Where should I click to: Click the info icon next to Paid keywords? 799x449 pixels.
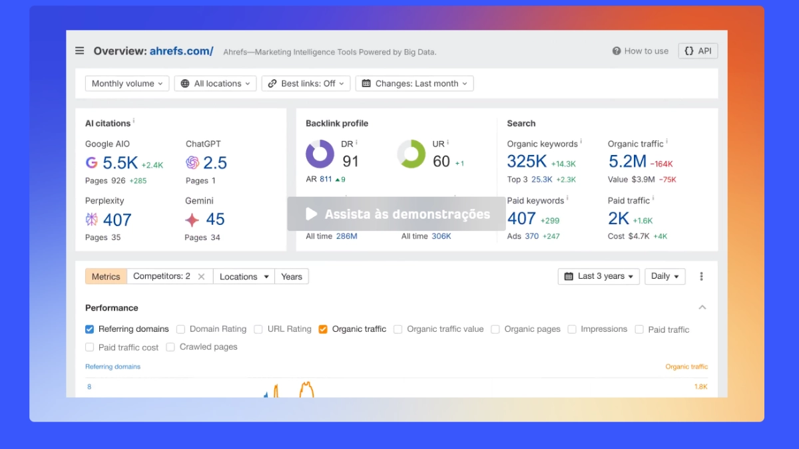pyautogui.click(x=568, y=198)
